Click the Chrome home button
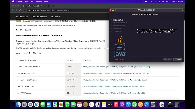 coord(24,10)
